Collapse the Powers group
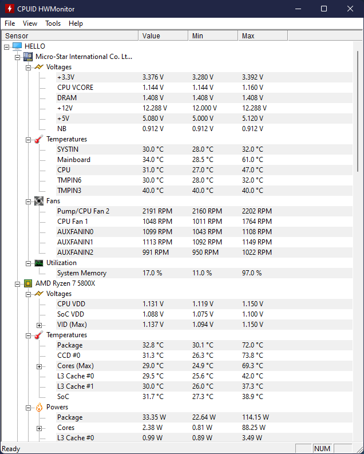364x454 pixels. [28, 408]
